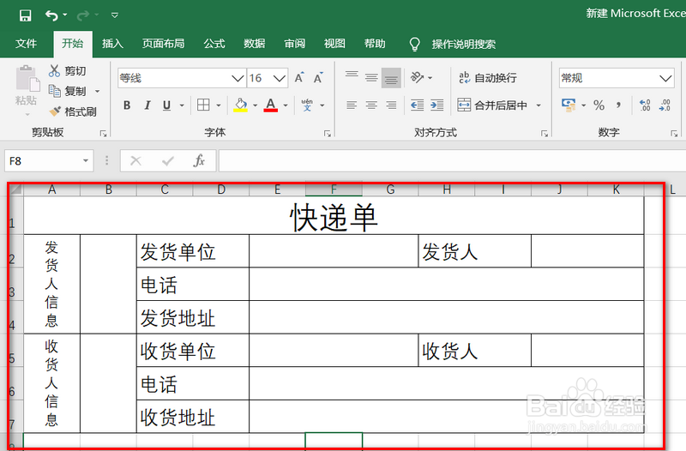Expand the font color dropdown arrow

click(286, 105)
